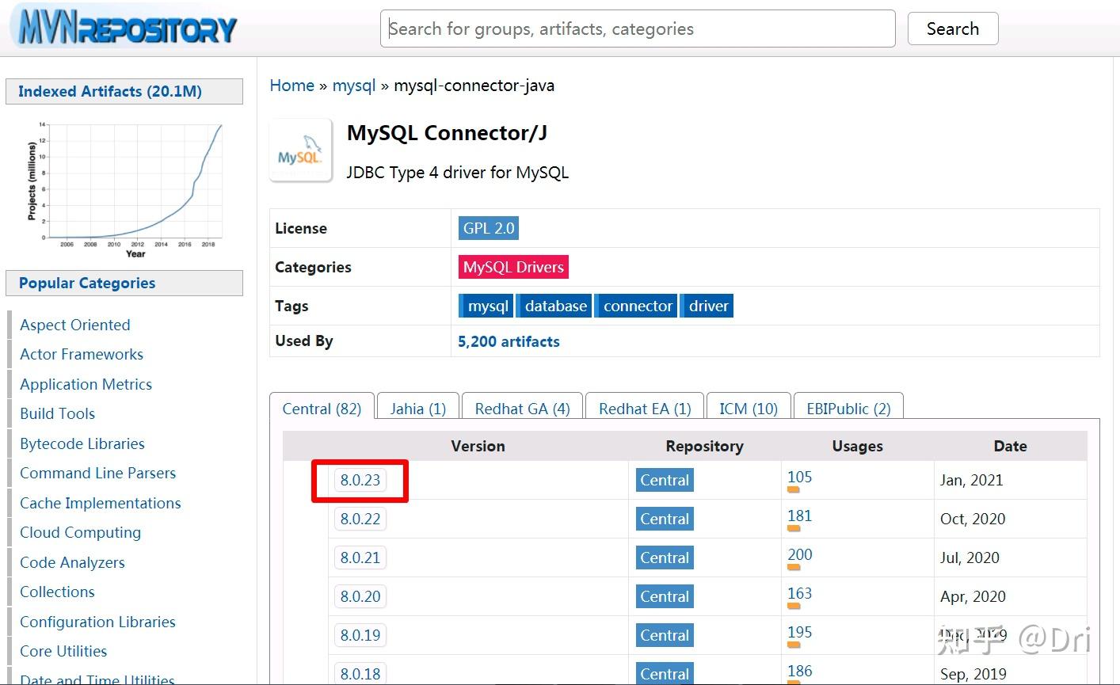Click the 5,200 artifacts Used By link
The width and height of the screenshot is (1120, 685).
point(509,341)
